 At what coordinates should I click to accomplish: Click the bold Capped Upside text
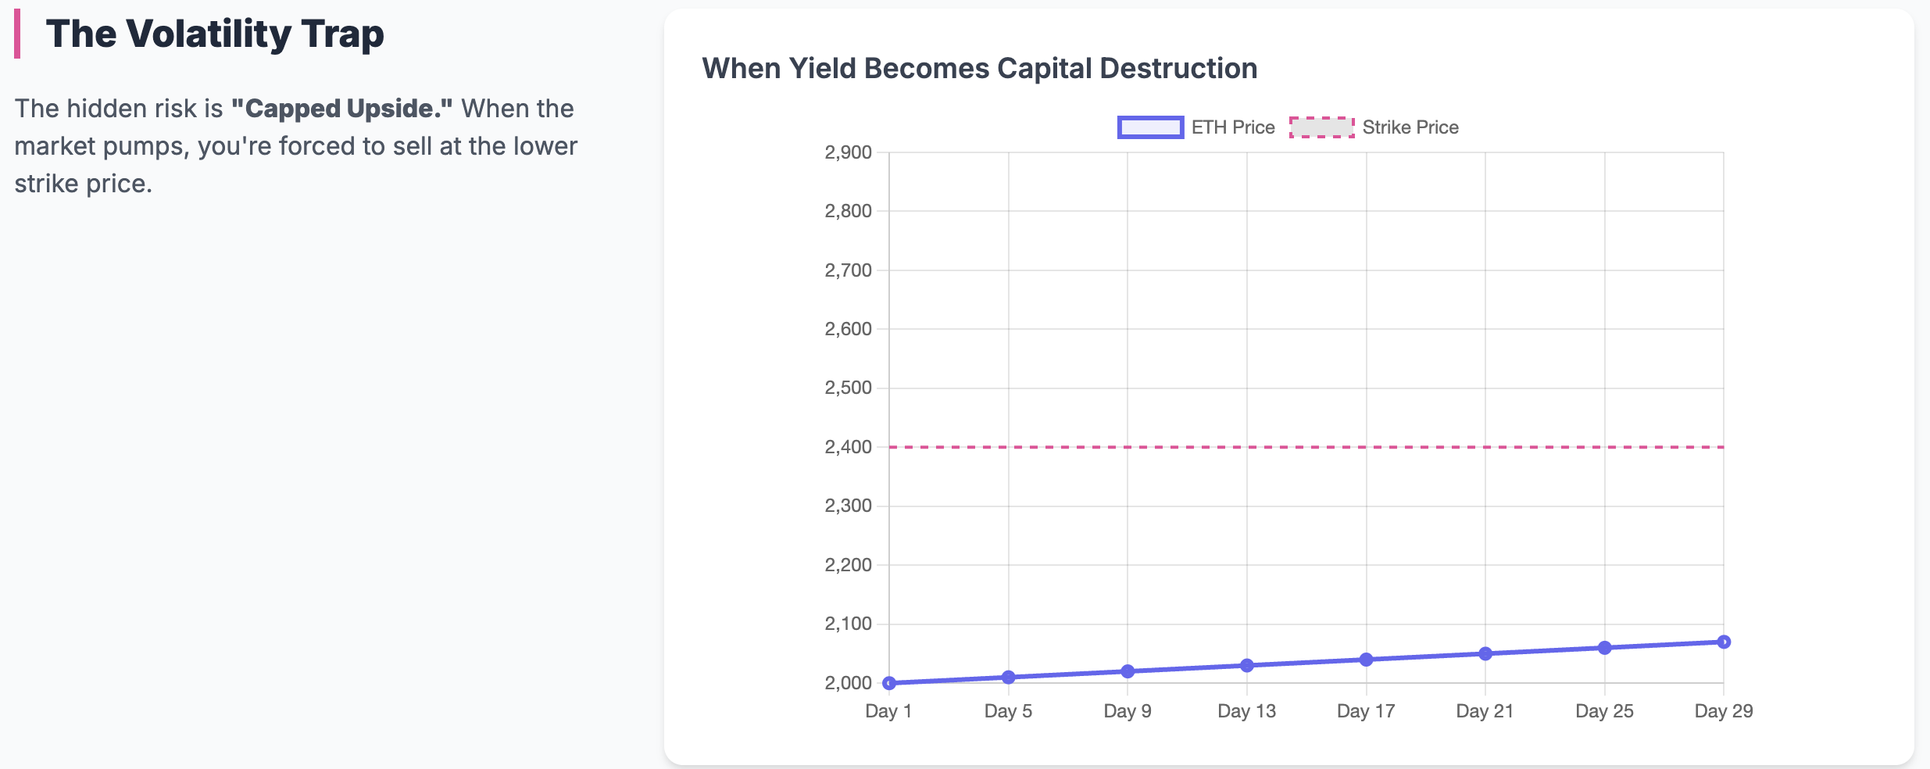[341, 109]
